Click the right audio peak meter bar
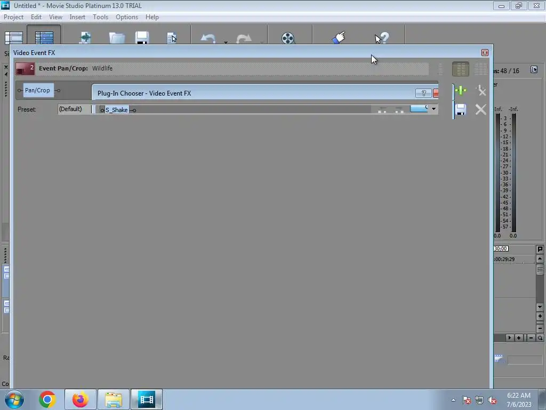 pyautogui.click(x=513, y=172)
